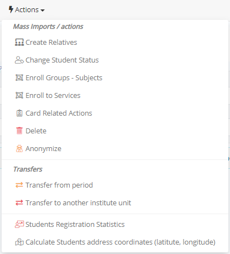Click the orange Transfer from period arrows icon
This screenshot has width=230, height=254.
(19, 185)
